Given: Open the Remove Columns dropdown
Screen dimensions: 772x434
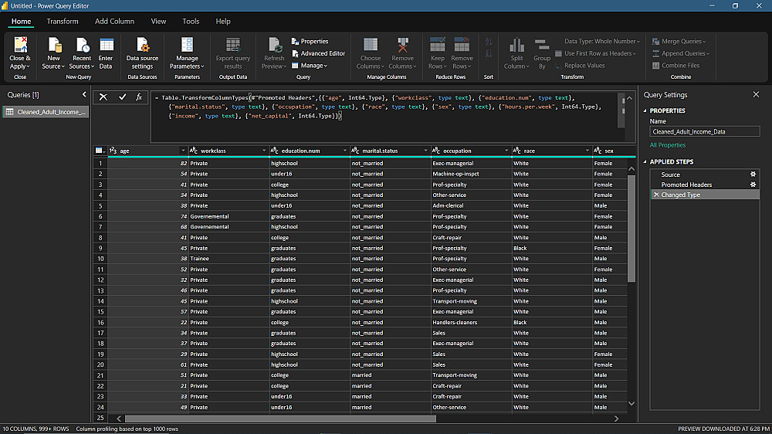Looking at the screenshot, I should coord(401,66).
